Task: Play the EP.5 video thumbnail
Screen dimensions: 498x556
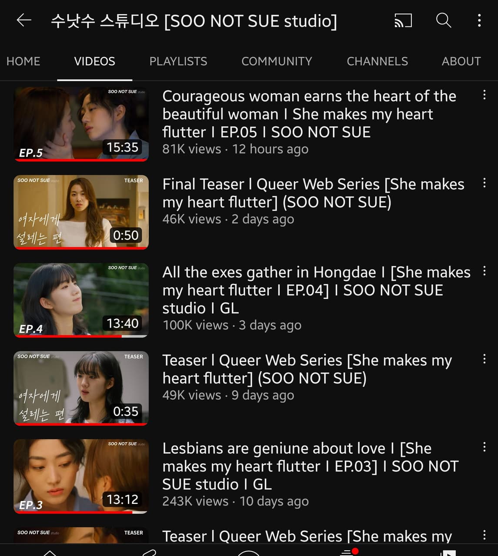Action: [81, 124]
